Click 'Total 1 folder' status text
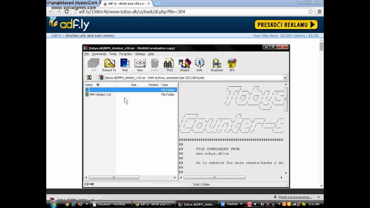 point(201,184)
